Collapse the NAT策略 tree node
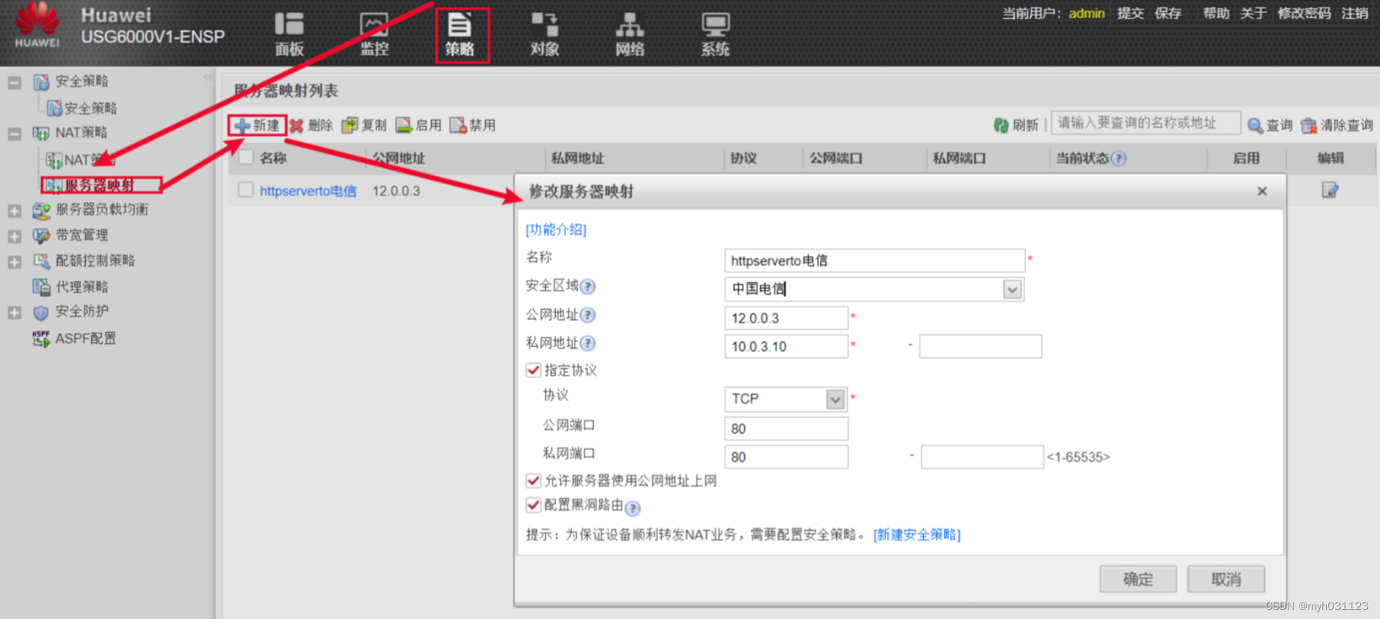The height and width of the screenshot is (619, 1380). [x=14, y=133]
